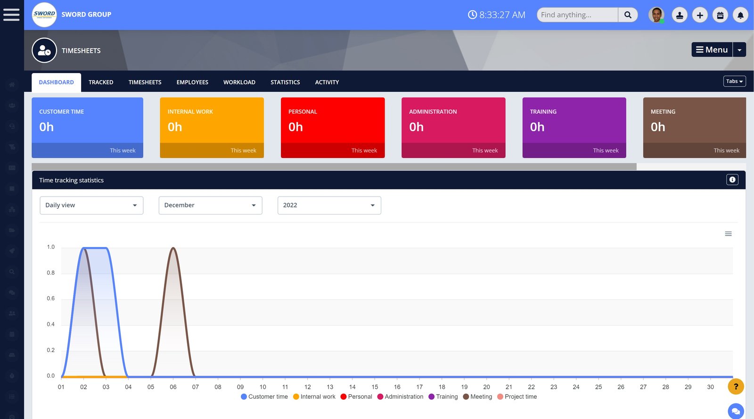This screenshot has width=754, height=419.
Task: Toggle Customer time series in legend
Action: 264,397
